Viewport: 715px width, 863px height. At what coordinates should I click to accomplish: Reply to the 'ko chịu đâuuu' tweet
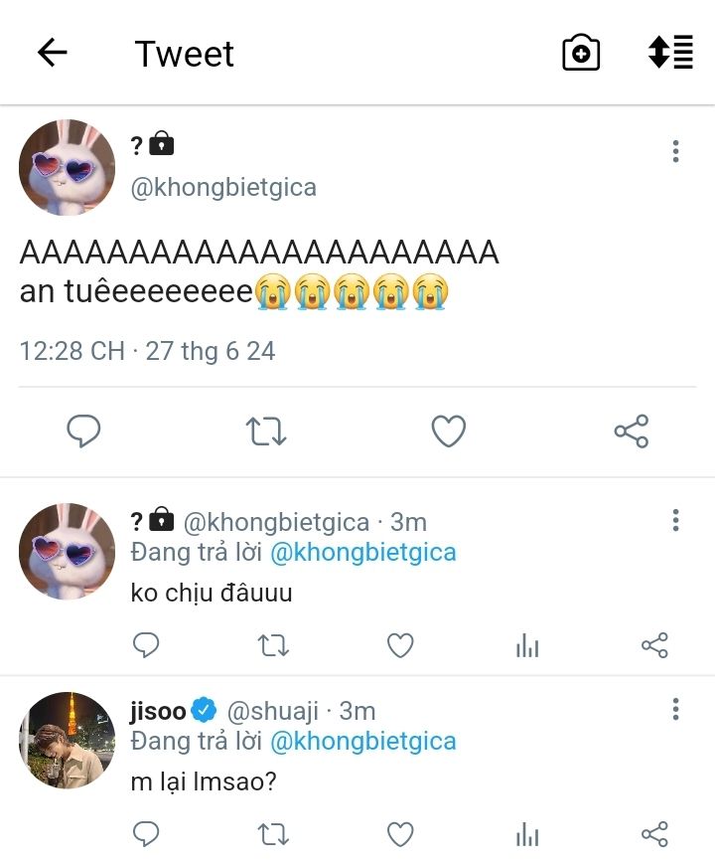(146, 646)
